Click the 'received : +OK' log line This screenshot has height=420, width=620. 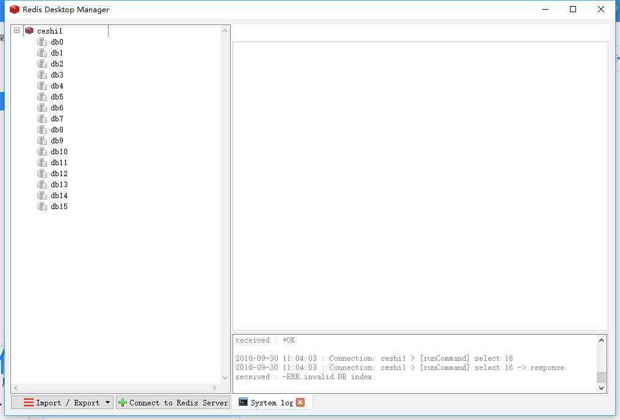265,340
